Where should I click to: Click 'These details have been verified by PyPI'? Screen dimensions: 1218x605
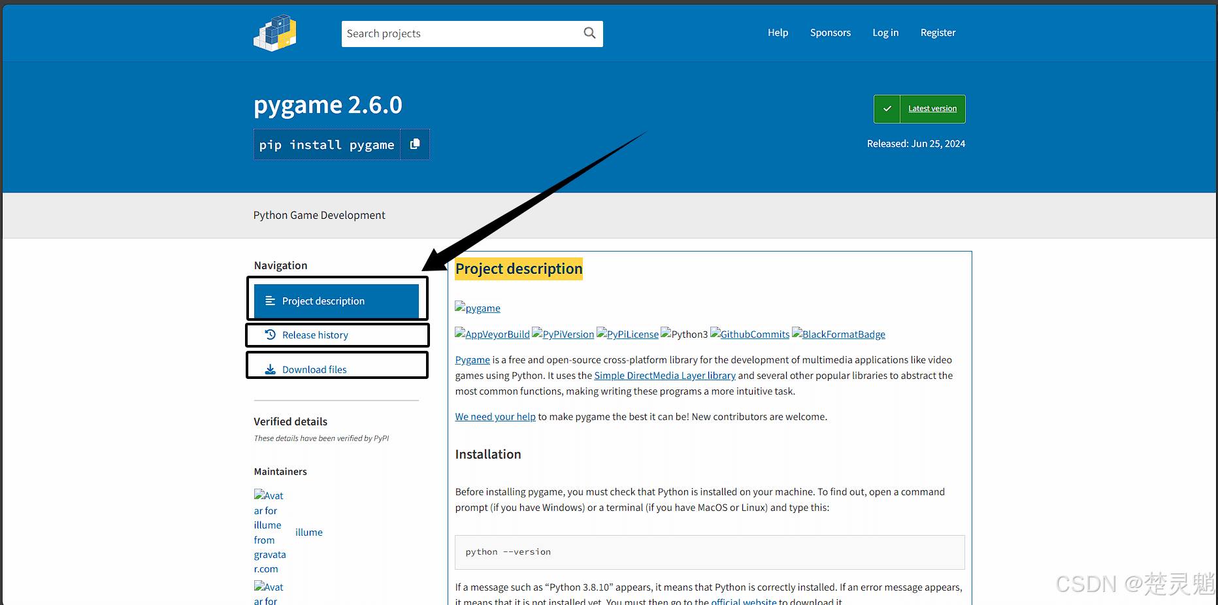321,438
